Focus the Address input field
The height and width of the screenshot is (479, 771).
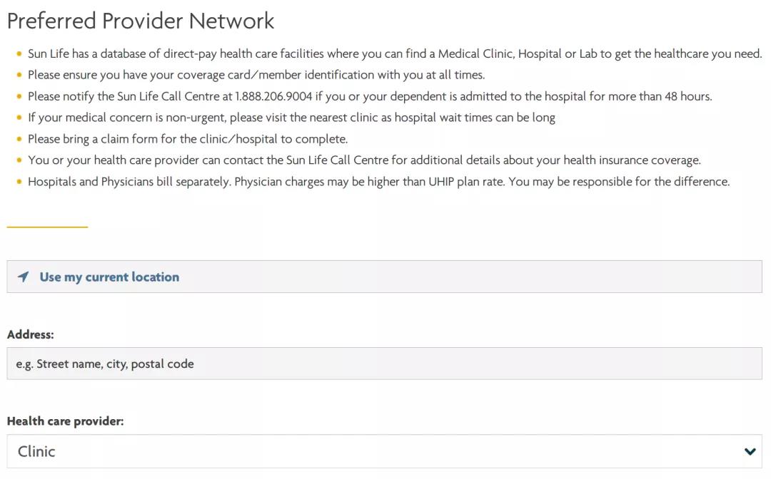384,364
